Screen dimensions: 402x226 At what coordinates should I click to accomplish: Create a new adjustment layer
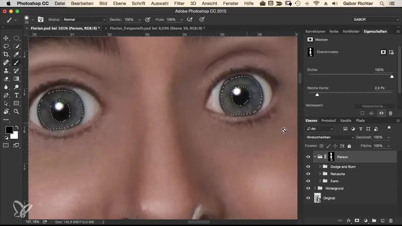(366, 221)
